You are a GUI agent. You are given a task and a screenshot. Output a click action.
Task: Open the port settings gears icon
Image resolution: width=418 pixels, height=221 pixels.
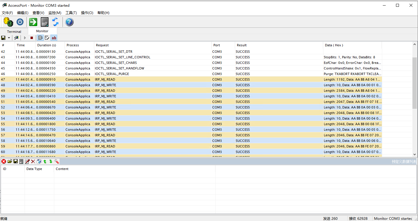[9, 22]
